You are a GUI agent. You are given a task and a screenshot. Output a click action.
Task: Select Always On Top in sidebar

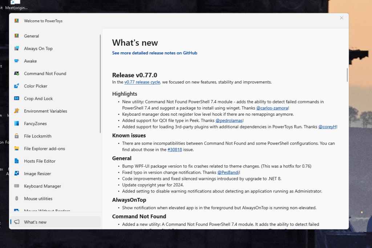click(55, 49)
